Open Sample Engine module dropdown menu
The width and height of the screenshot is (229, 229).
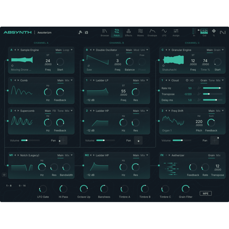point(72,50)
